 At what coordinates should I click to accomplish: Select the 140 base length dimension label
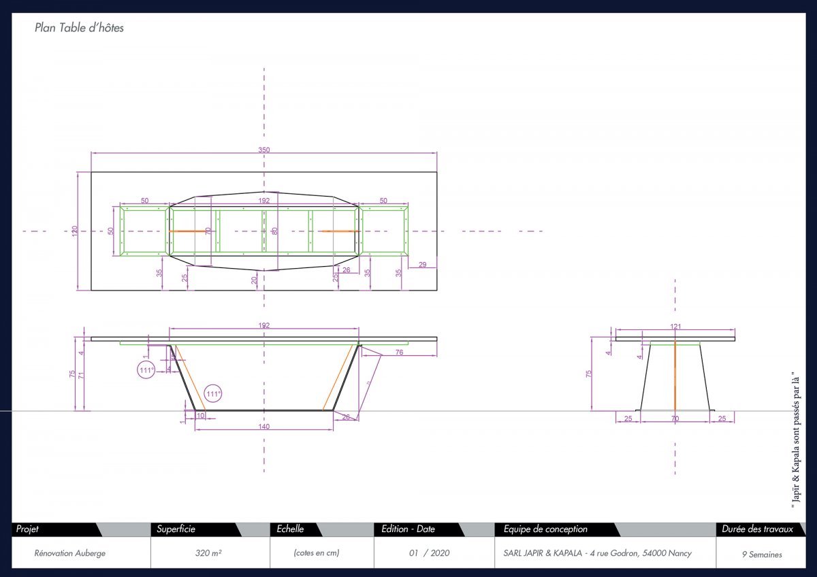264,427
